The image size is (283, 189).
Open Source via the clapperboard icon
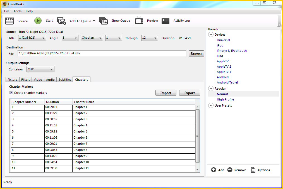(x=9, y=21)
